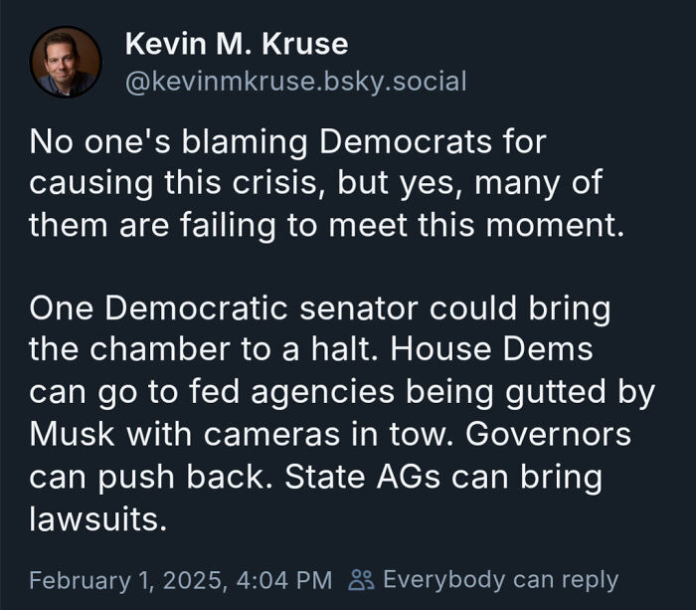Open Kevin M. Kruse's profile avatar
Image resolution: width=696 pixels, height=610 pixels.
[66, 62]
